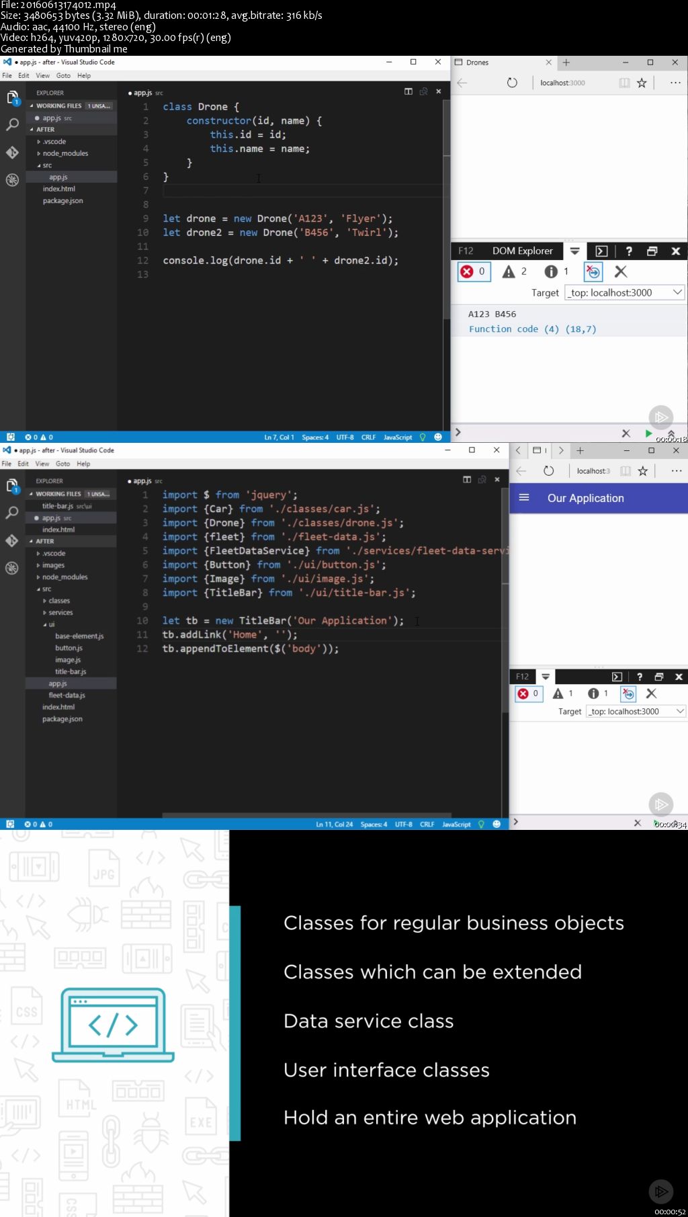The height and width of the screenshot is (1217, 688).
Task: Select the Drones browser tab
Action: tap(503, 62)
